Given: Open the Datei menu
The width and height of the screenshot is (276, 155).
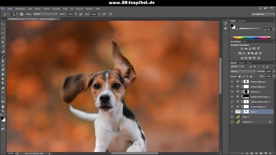Looking at the screenshot, I should [10, 9].
